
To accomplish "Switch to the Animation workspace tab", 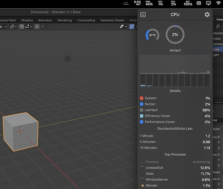I will (x=45, y=20).
